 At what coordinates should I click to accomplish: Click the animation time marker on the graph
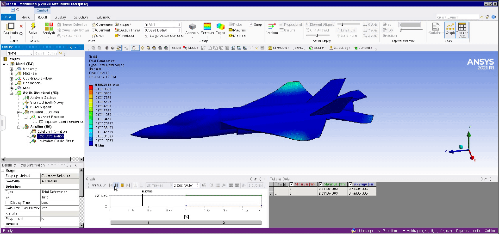pyautogui.click(x=143, y=200)
